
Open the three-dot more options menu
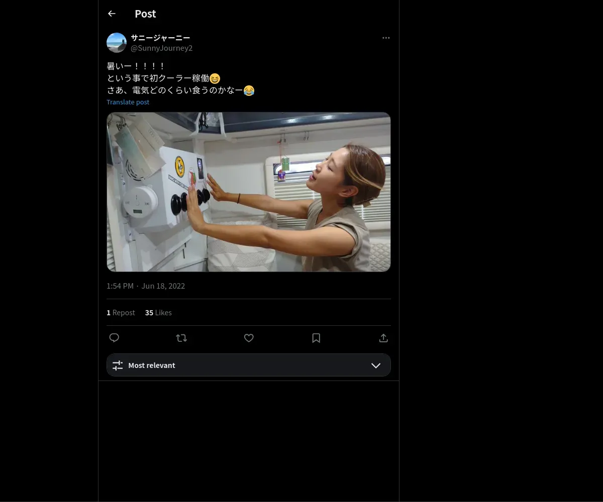386,38
